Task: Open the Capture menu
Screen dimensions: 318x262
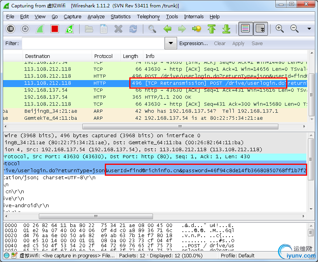Action: (72, 17)
